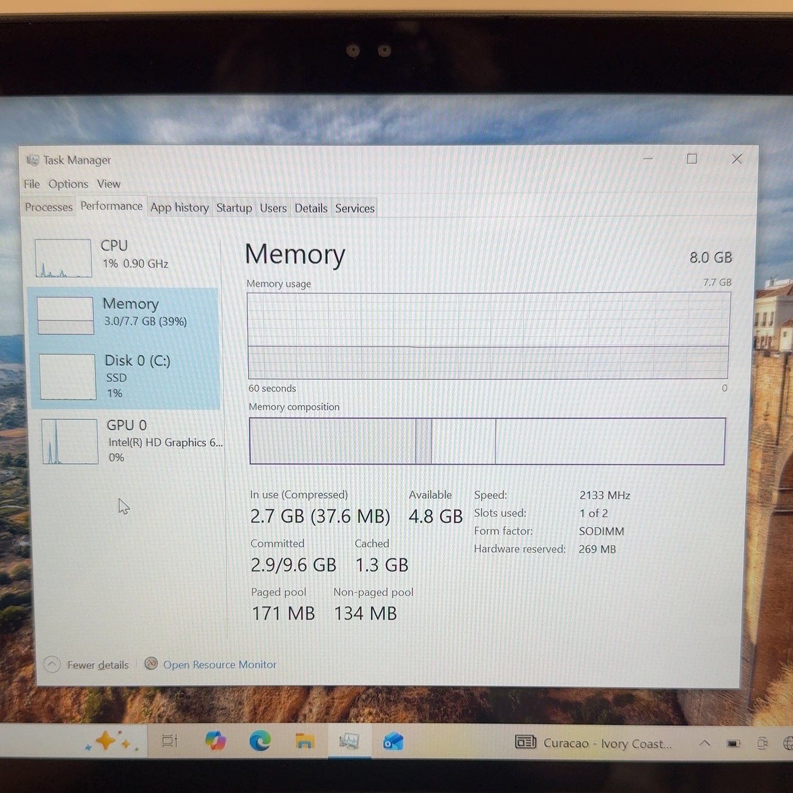Click the Non-paged pool value 134 MB
This screenshot has height=793, width=793.
[x=365, y=613]
